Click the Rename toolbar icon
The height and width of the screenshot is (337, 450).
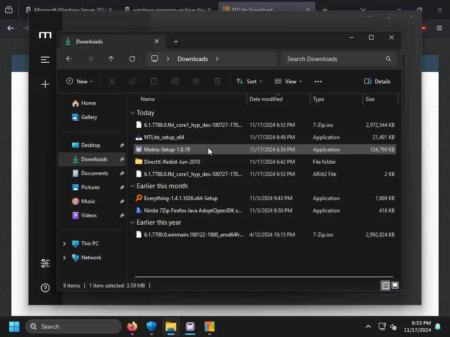[x=175, y=81]
